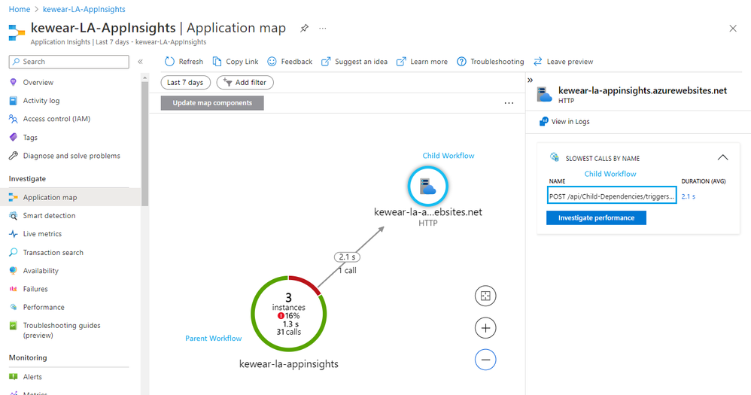Click the Troubleshooting guides icon

pos(14,326)
